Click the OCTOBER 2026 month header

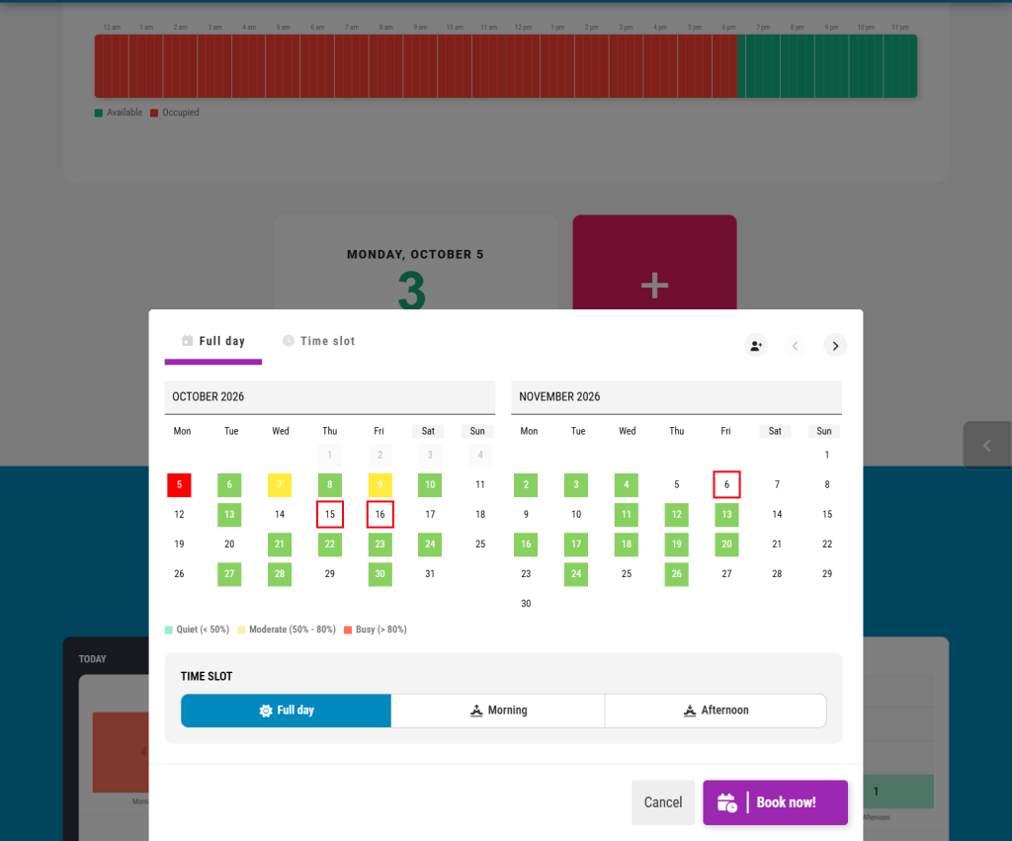pyautogui.click(x=330, y=397)
